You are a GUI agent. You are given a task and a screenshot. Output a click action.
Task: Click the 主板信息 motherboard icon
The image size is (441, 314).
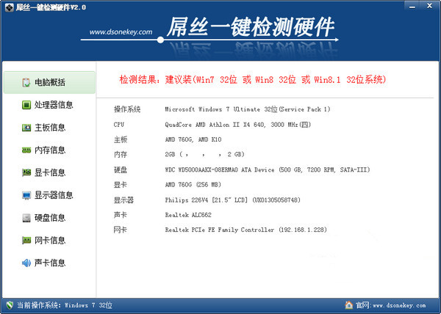pos(26,128)
